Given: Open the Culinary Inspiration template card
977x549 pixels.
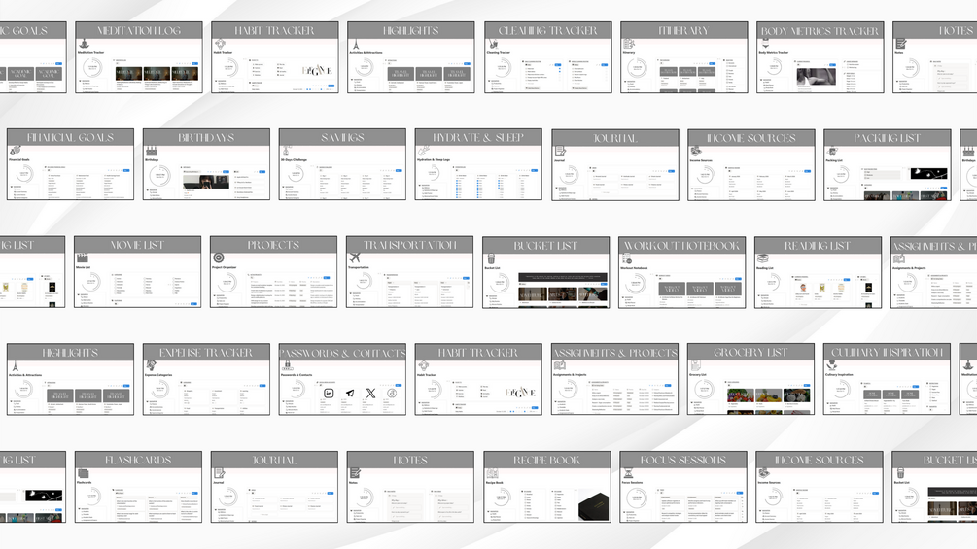Looking at the screenshot, I should (x=888, y=379).
